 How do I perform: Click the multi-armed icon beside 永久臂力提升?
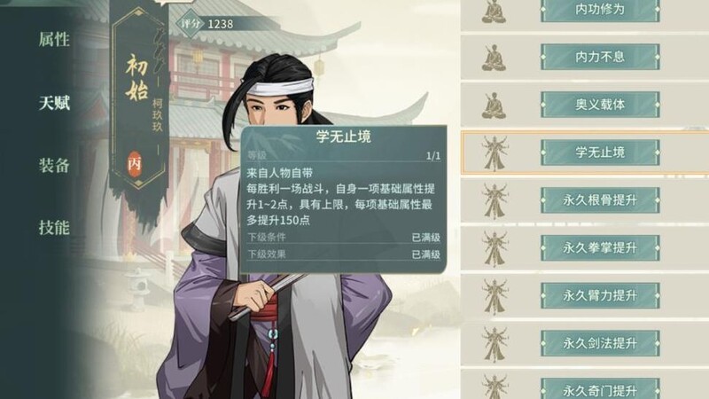495,296
